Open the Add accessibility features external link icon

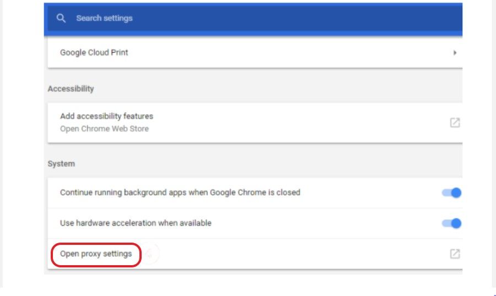click(x=455, y=123)
